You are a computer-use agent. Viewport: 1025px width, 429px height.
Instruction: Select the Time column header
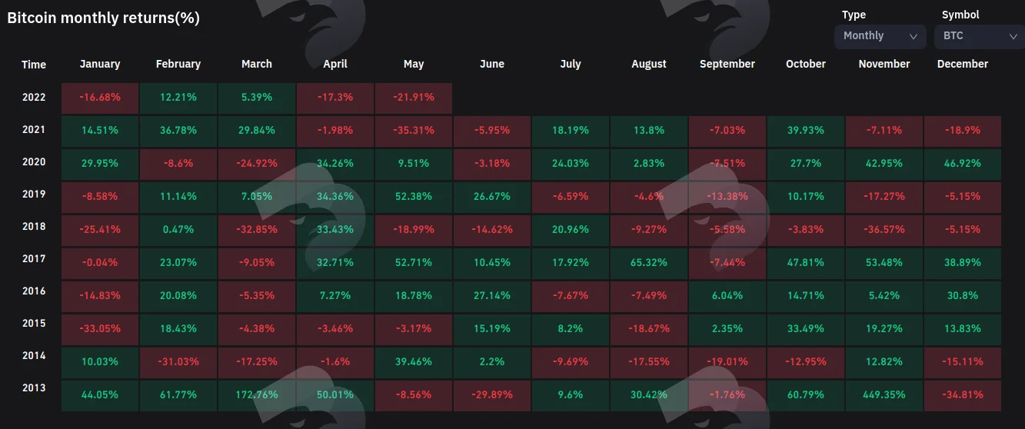34,65
